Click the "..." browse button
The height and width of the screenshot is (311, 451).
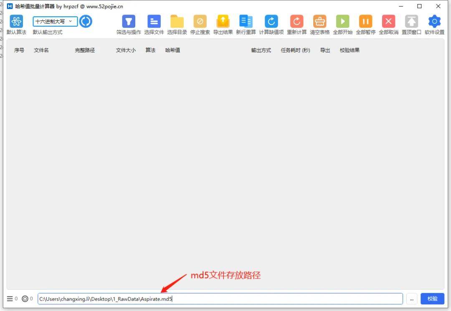pos(412,298)
